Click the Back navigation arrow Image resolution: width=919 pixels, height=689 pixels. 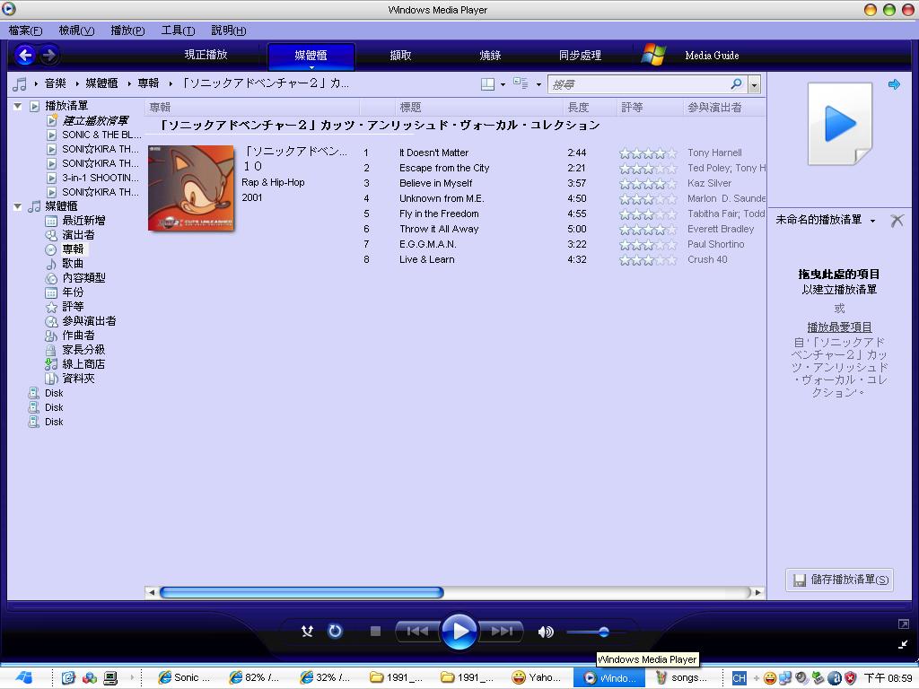click(25, 56)
